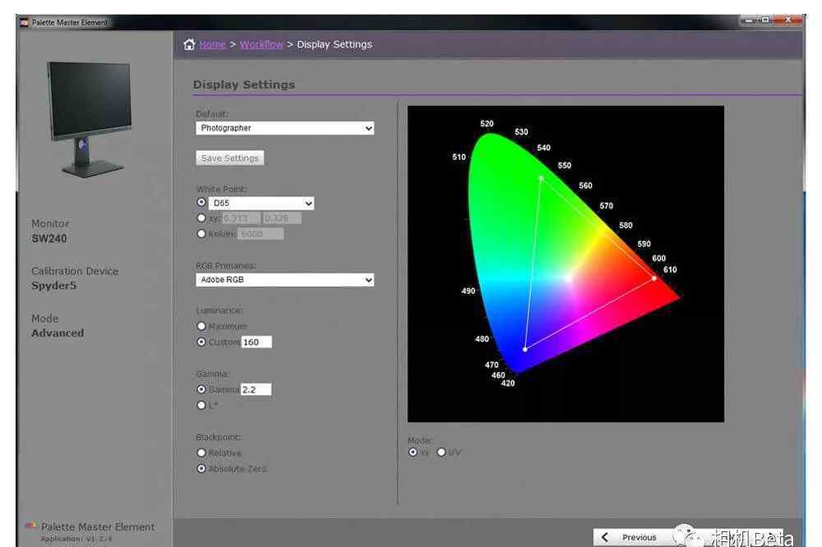Select the Kelvin white point radio button
The width and height of the screenshot is (822, 547).
coord(201,234)
